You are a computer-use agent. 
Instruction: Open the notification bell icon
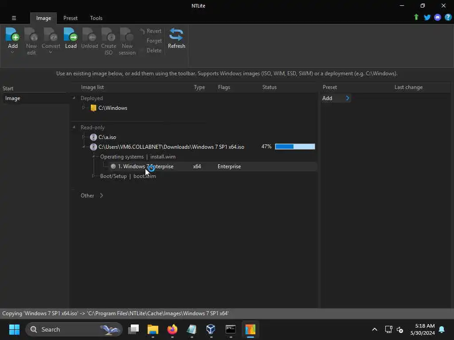coord(442,329)
